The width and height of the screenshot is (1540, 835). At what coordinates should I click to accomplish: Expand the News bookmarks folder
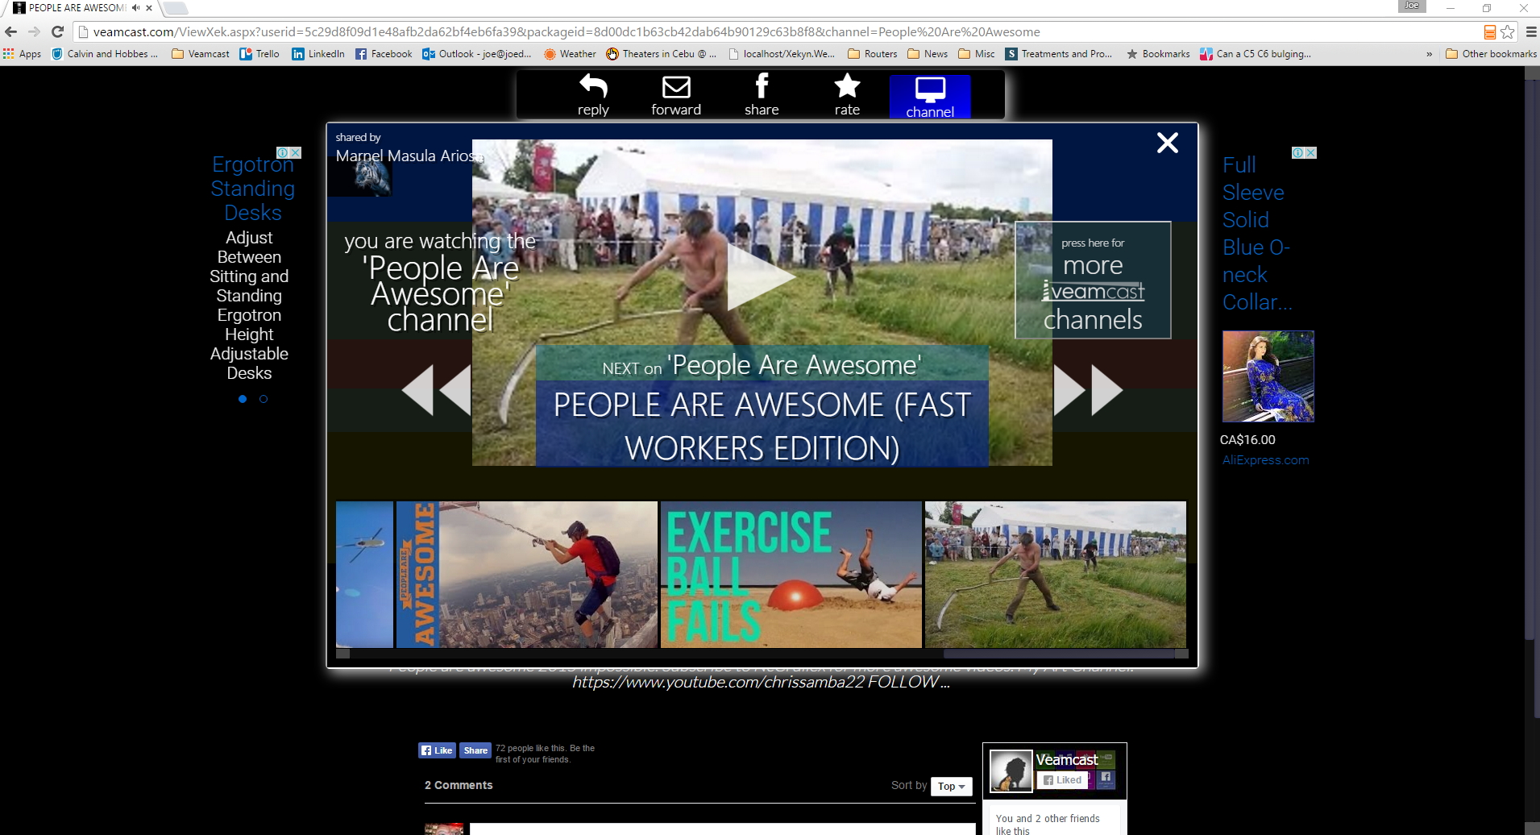tap(928, 54)
